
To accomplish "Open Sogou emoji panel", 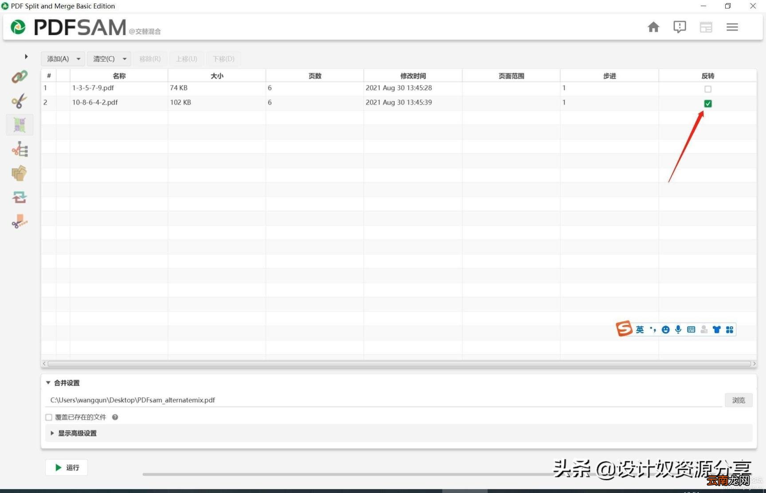I will (x=665, y=329).
